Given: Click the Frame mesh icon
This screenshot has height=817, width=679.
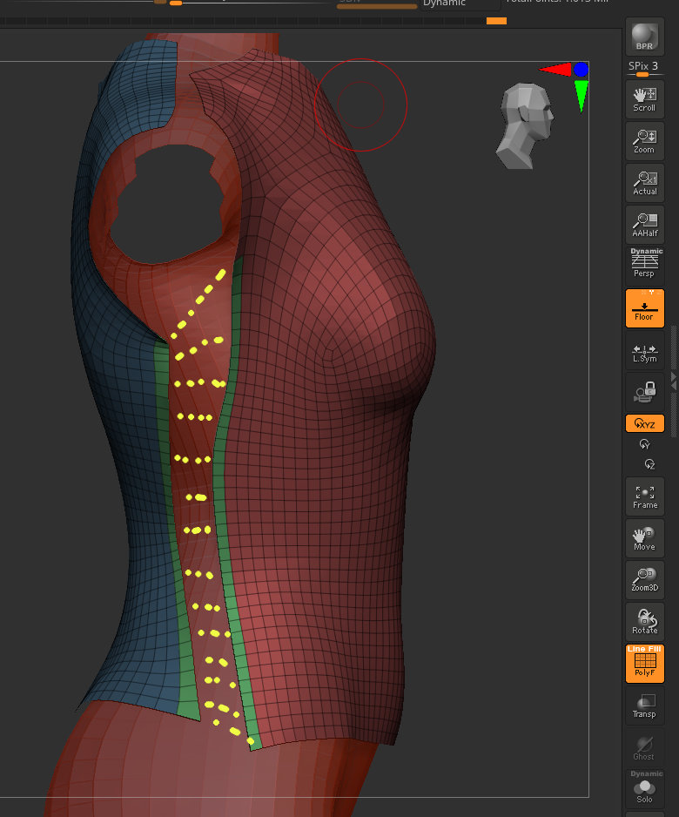Looking at the screenshot, I should [x=644, y=496].
